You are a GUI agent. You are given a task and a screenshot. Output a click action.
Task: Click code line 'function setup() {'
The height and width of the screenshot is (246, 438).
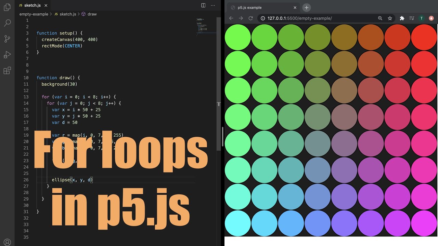60,33
